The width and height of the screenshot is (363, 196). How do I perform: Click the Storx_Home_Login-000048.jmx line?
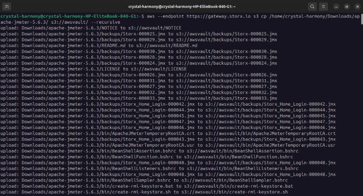[168, 175]
